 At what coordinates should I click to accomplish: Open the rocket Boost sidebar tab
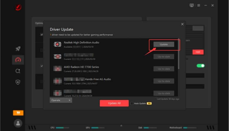click(x=18, y=49)
